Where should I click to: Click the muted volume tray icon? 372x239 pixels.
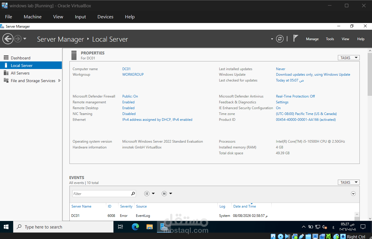(x=325, y=227)
